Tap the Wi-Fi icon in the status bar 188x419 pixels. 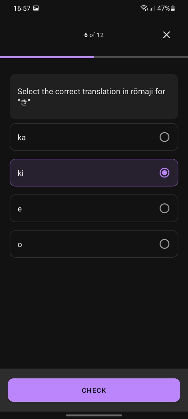(x=144, y=8)
